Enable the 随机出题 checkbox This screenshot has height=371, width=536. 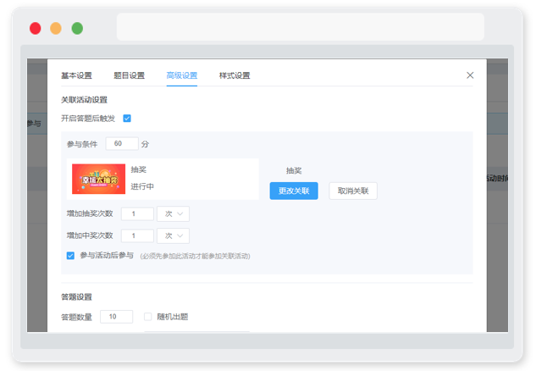[x=147, y=317]
